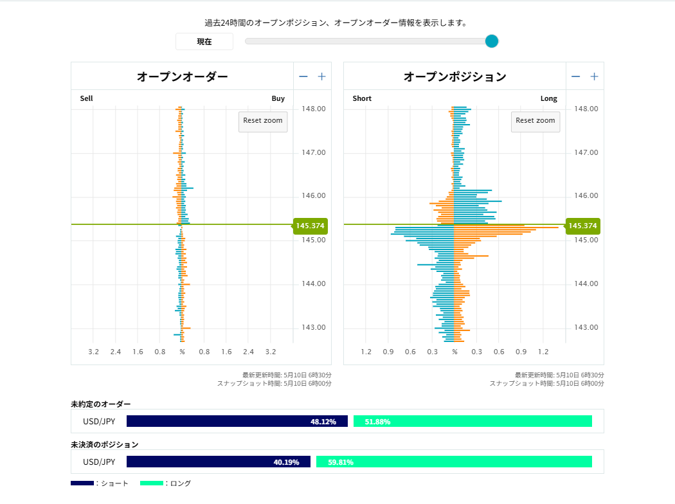This screenshot has width=675, height=504.
Task: Zoom in the オープンオーダー chart
Action: tap(322, 76)
